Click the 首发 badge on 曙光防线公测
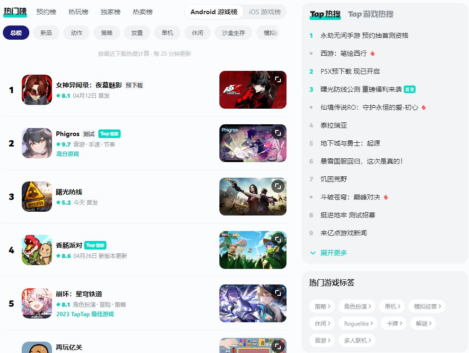This screenshot has width=469, height=353. tap(409, 89)
